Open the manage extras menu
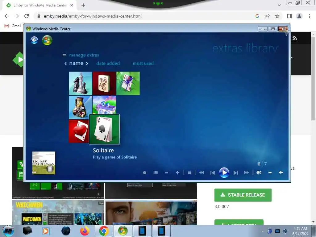 point(84,55)
